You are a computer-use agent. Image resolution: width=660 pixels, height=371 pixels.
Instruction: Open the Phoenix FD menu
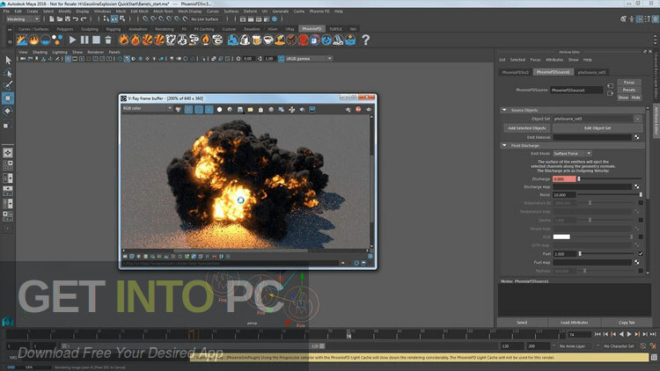coord(319,11)
